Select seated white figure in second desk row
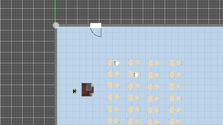The height and width of the screenshot is (125, 223). click(x=136, y=74)
